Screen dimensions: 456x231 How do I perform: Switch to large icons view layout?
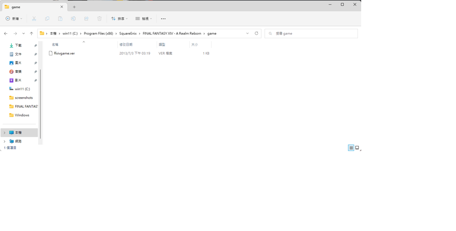[x=357, y=148]
